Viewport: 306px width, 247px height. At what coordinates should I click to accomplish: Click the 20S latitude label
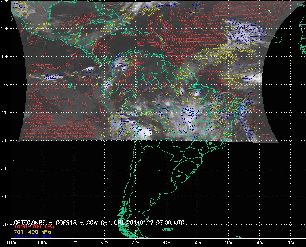5,141
